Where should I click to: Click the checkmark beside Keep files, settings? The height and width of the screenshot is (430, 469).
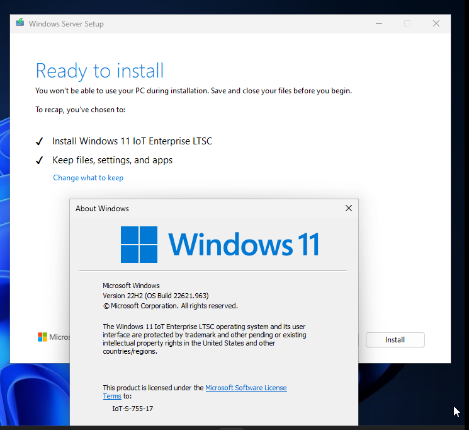(39, 161)
